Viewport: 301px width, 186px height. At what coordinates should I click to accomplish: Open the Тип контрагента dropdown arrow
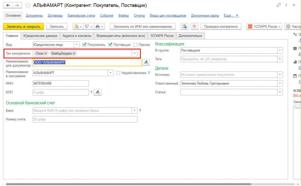tap(135, 53)
